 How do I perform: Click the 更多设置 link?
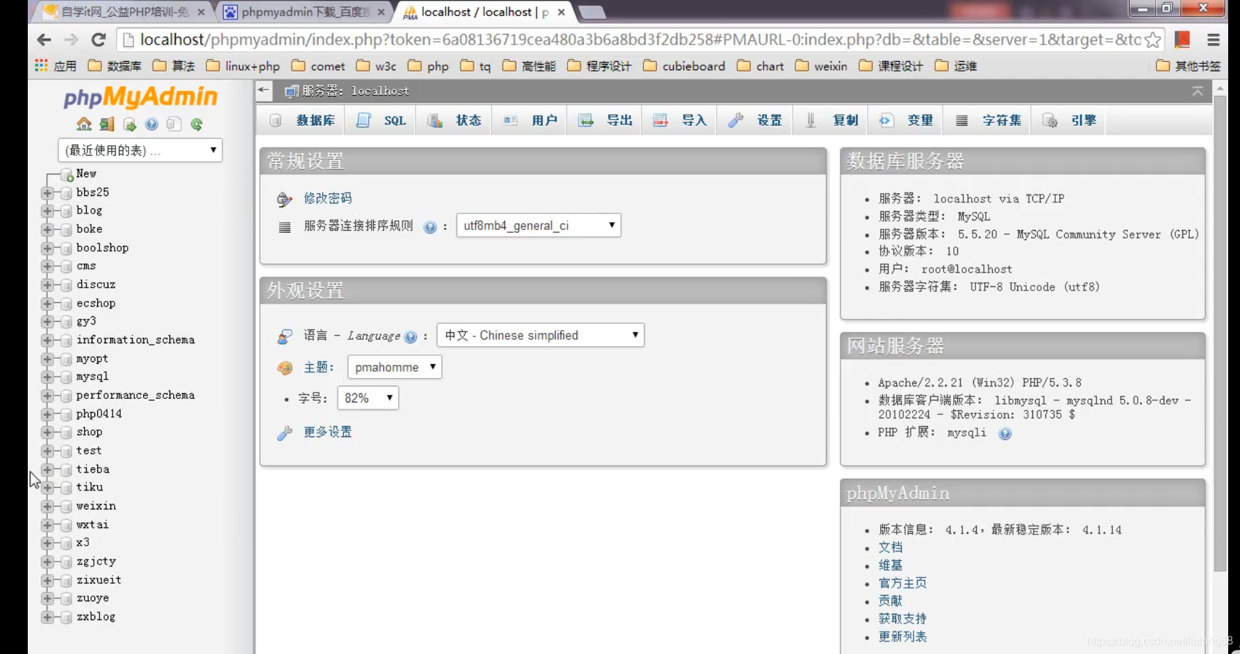pos(328,432)
